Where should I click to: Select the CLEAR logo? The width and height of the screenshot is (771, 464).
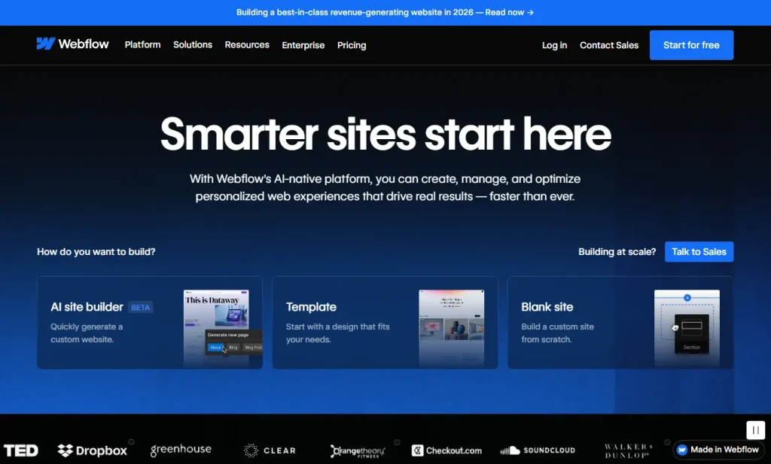coord(270,450)
